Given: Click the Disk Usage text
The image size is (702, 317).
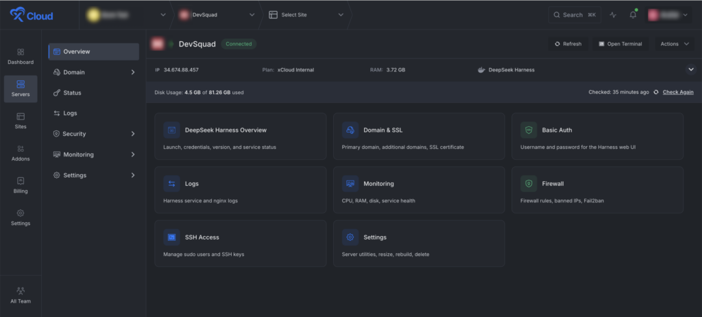Looking at the screenshot, I should [x=199, y=93].
